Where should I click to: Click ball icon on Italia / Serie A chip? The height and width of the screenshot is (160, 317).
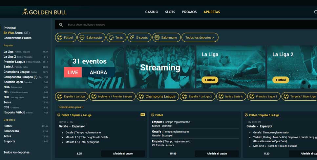tap(221, 96)
